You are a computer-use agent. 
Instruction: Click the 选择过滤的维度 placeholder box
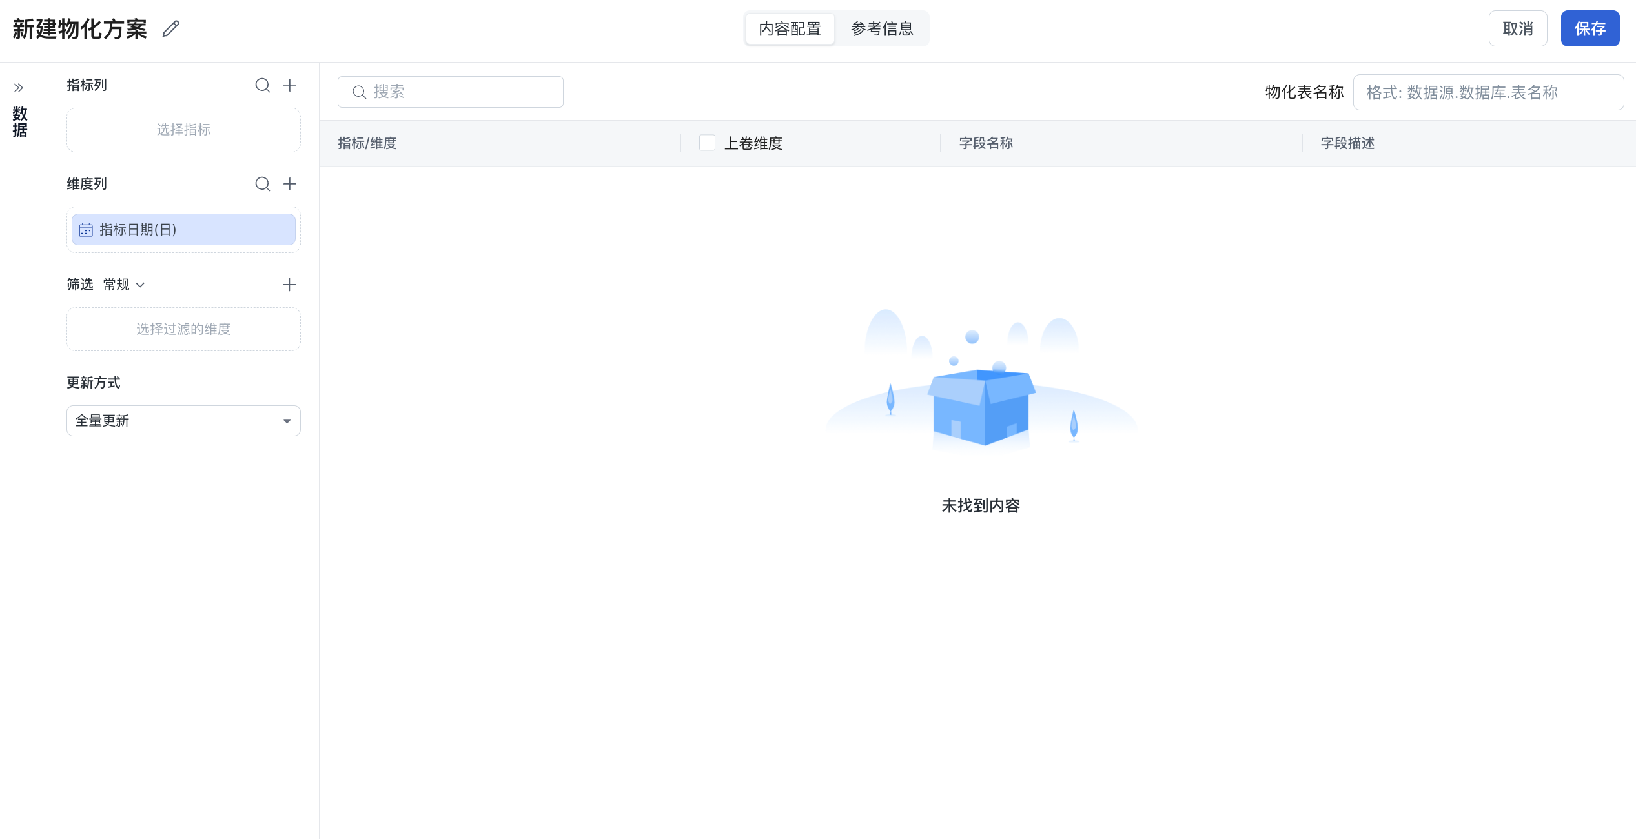183,329
